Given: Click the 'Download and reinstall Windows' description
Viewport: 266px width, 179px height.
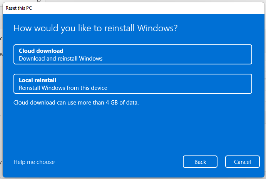Looking at the screenshot, I should coord(60,59).
